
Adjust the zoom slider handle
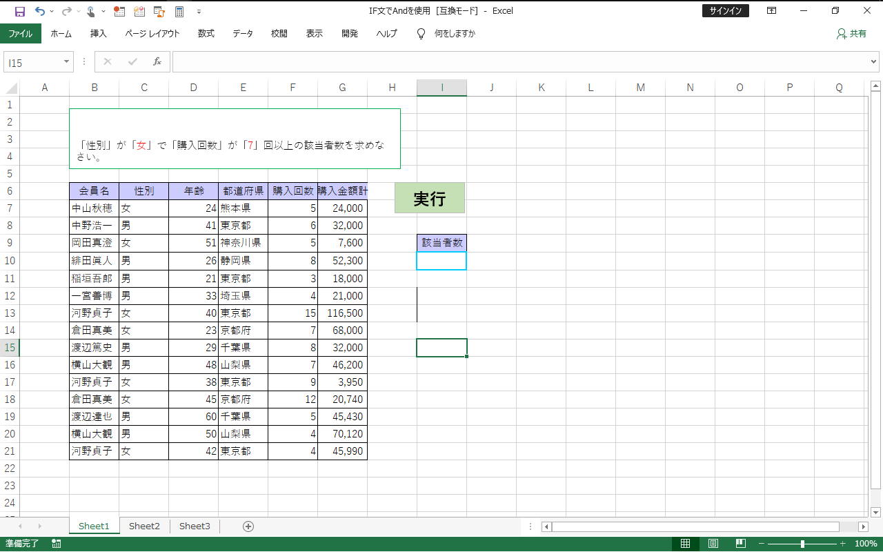(x=802, y=544)
